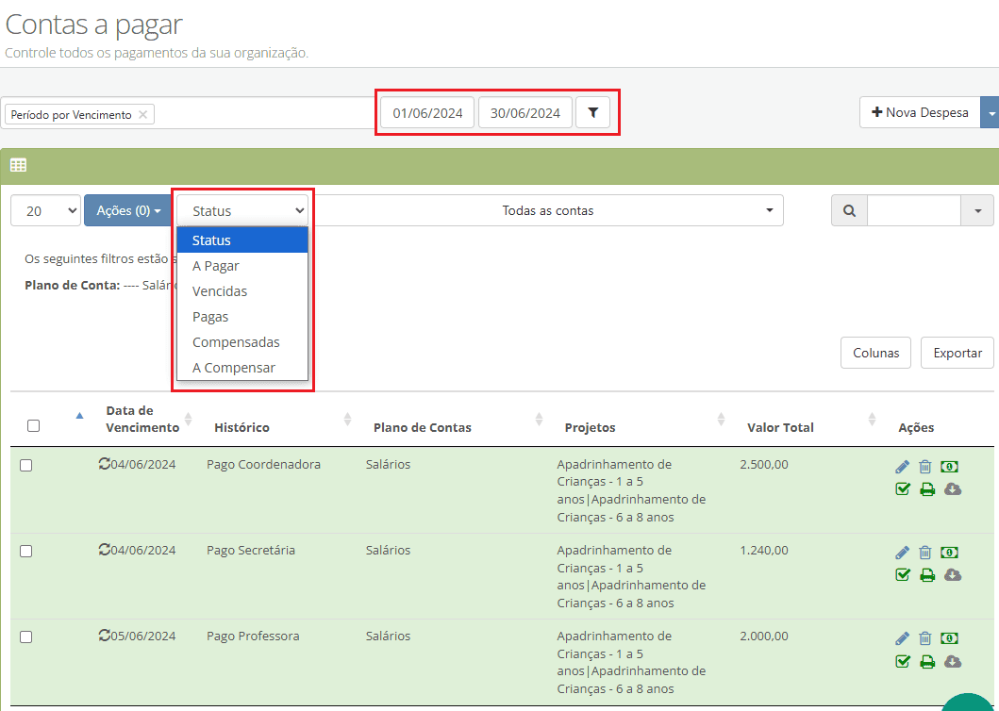Open the Ações (0) dropdown
The image size is (999, 711).
(x=128, y=210)
